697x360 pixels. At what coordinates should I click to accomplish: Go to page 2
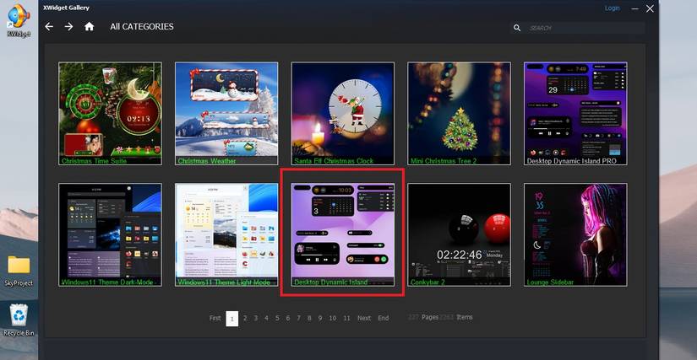click(x=245, y=319)
